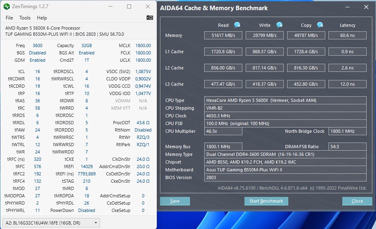Select the L3 Cache latency 12.0 ns
Viewport: 376px width, 229px height.
(348, 84)
